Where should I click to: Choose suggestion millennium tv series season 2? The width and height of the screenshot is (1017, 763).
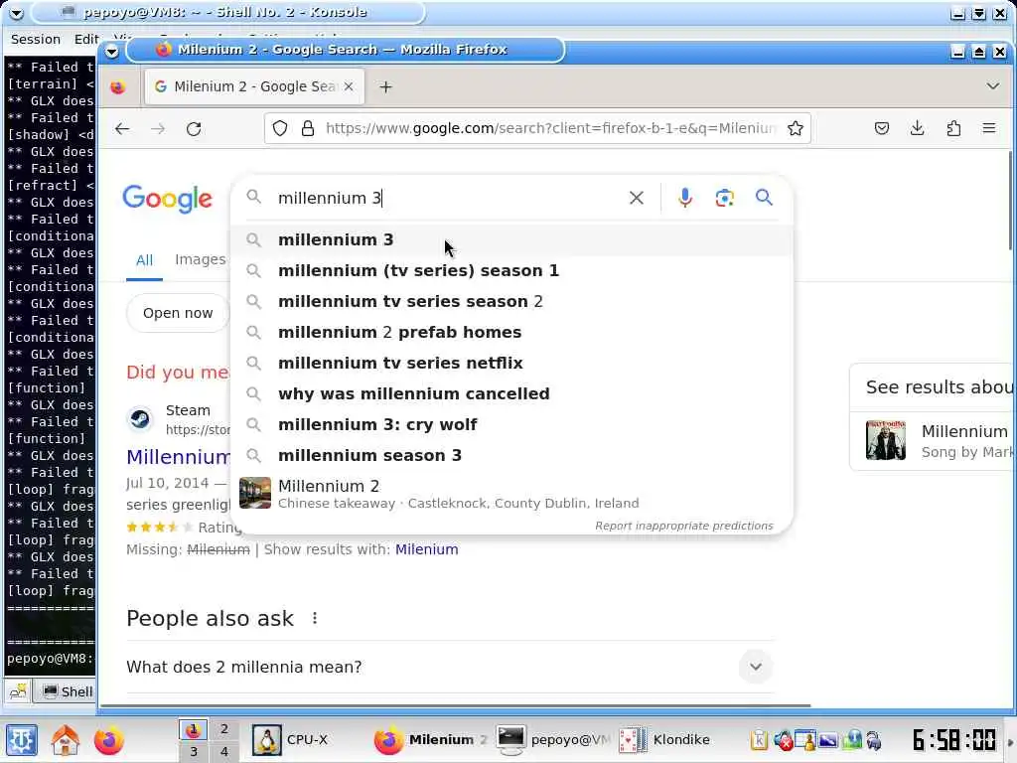511,302
